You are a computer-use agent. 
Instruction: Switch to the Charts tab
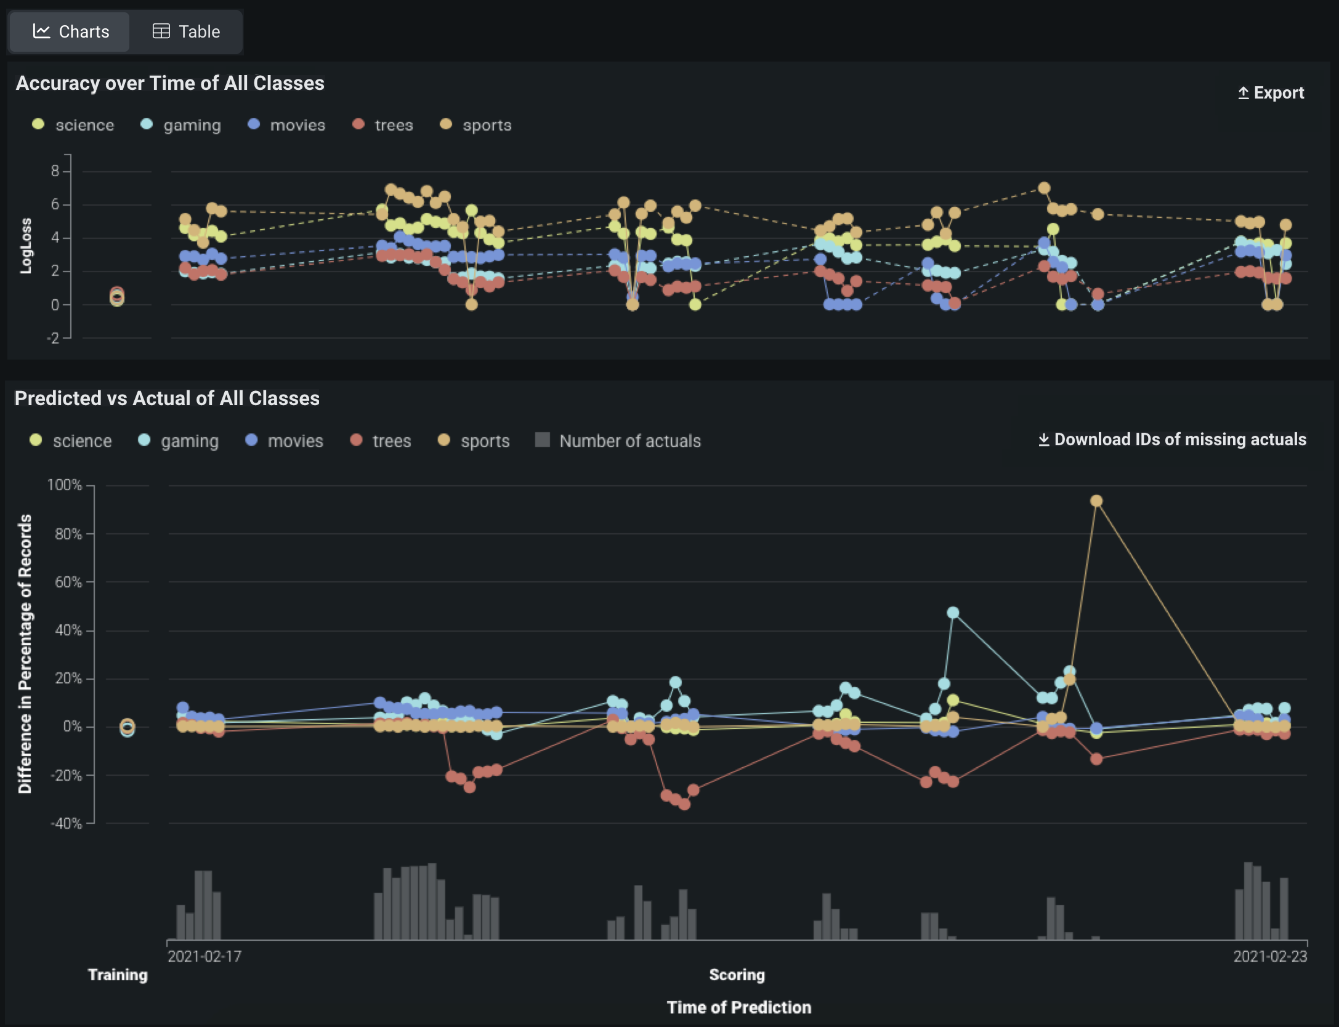pyautogui.click(x=70, y=31)
